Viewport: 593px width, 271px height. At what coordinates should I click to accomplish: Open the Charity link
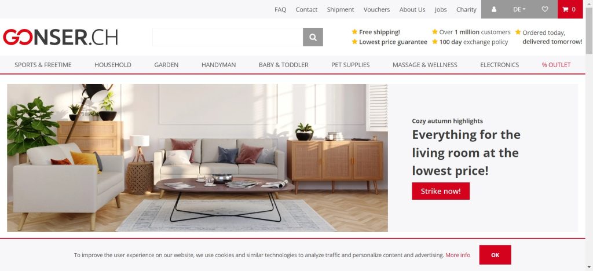point(466,9)
